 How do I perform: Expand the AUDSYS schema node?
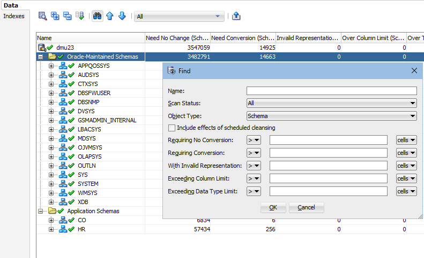(x=51, y=75)
